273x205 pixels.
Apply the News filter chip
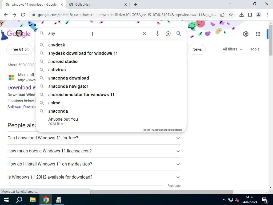pyautogui.click(x=197, y=49)
